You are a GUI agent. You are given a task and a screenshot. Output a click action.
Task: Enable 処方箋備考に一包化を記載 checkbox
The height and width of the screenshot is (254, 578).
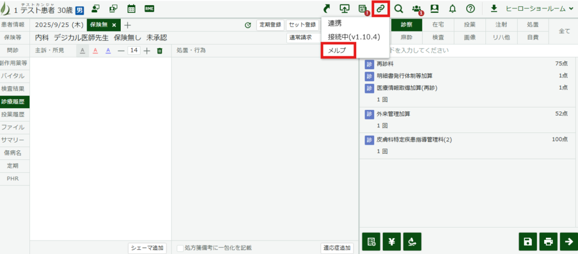point(181,248)
